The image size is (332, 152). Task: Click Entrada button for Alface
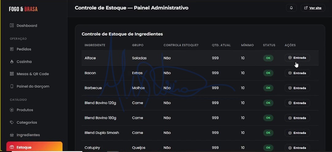[297, 58]
